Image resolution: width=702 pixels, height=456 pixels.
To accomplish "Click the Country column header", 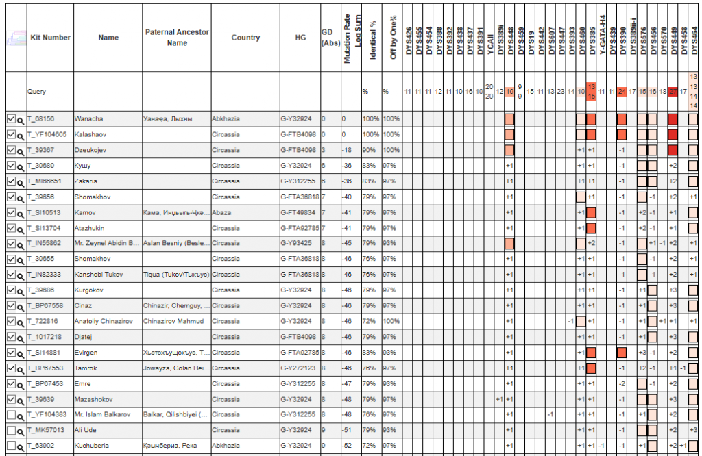I will tap(245, 38).
